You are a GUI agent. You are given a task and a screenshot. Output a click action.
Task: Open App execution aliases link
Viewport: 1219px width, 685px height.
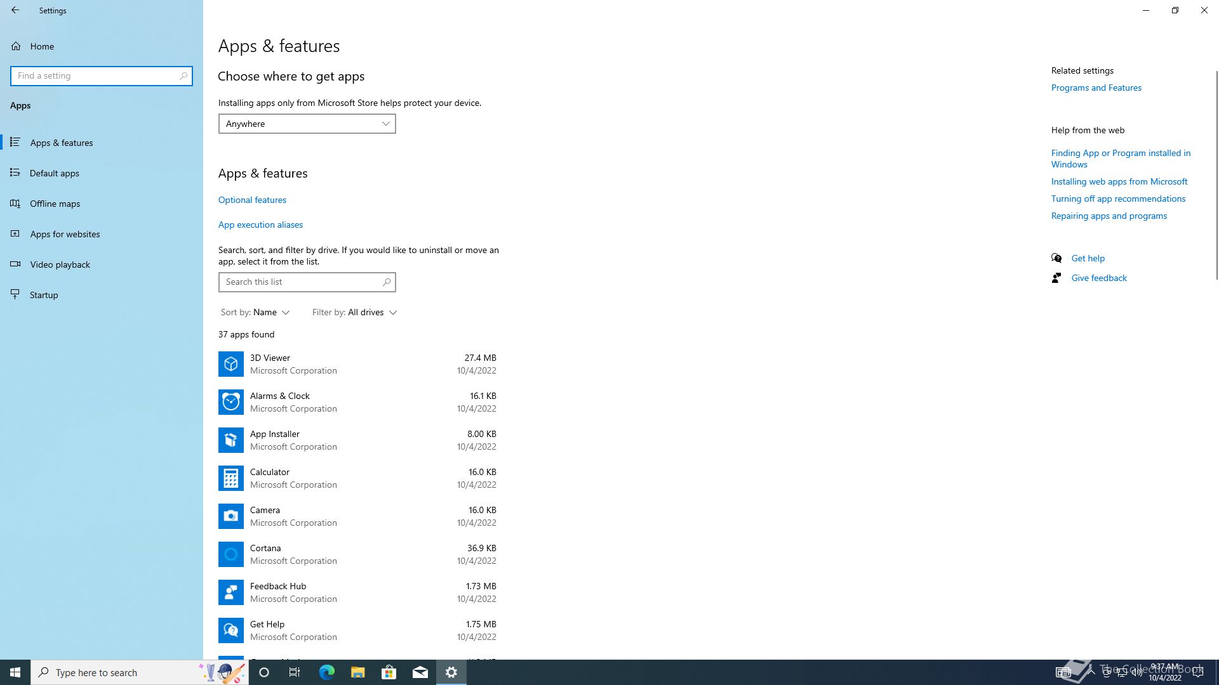tap(260, 225)
